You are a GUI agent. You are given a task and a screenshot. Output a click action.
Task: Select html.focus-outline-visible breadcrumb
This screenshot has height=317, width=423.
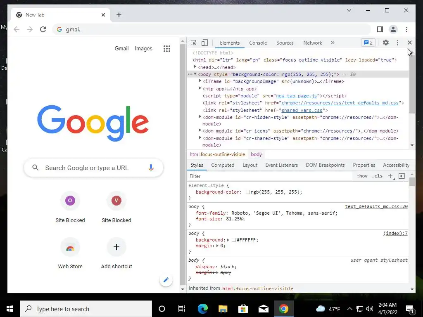coord(217,154)
